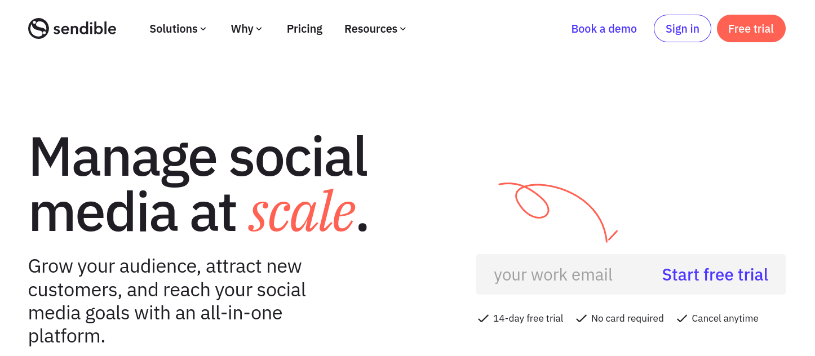Expand the Resources chevron arrow
Screen dimensions: 815x356
coord(403,29)
